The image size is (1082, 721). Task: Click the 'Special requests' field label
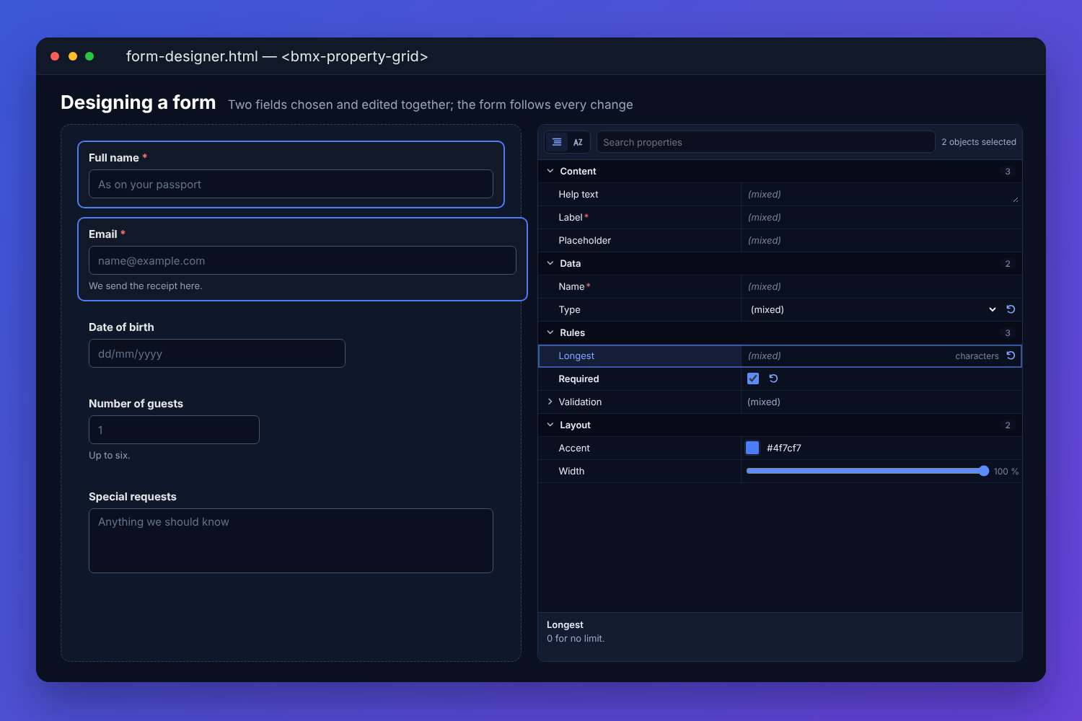tap(133, 496)
